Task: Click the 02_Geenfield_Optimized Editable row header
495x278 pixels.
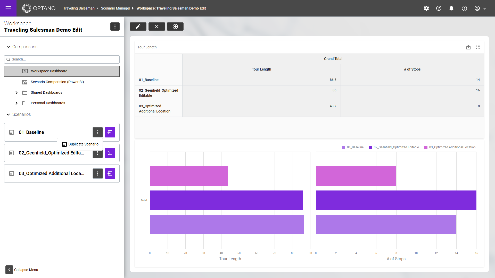Action: [x=159, y=93]
